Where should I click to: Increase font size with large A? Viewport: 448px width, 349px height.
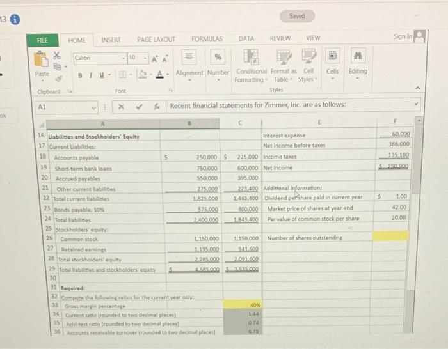154,59
